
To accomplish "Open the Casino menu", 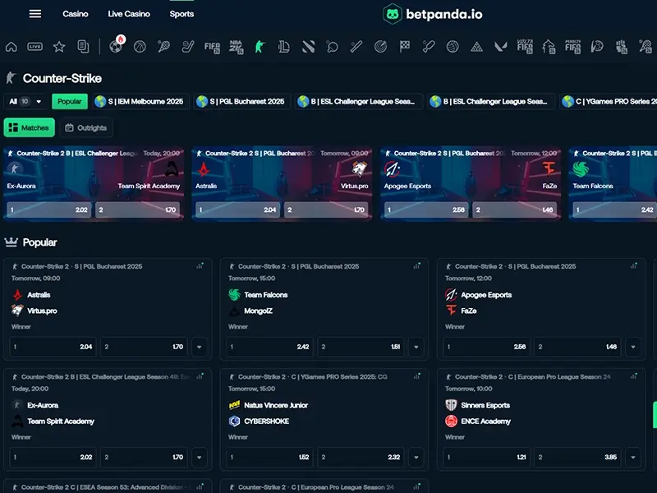I will [76, 14].
